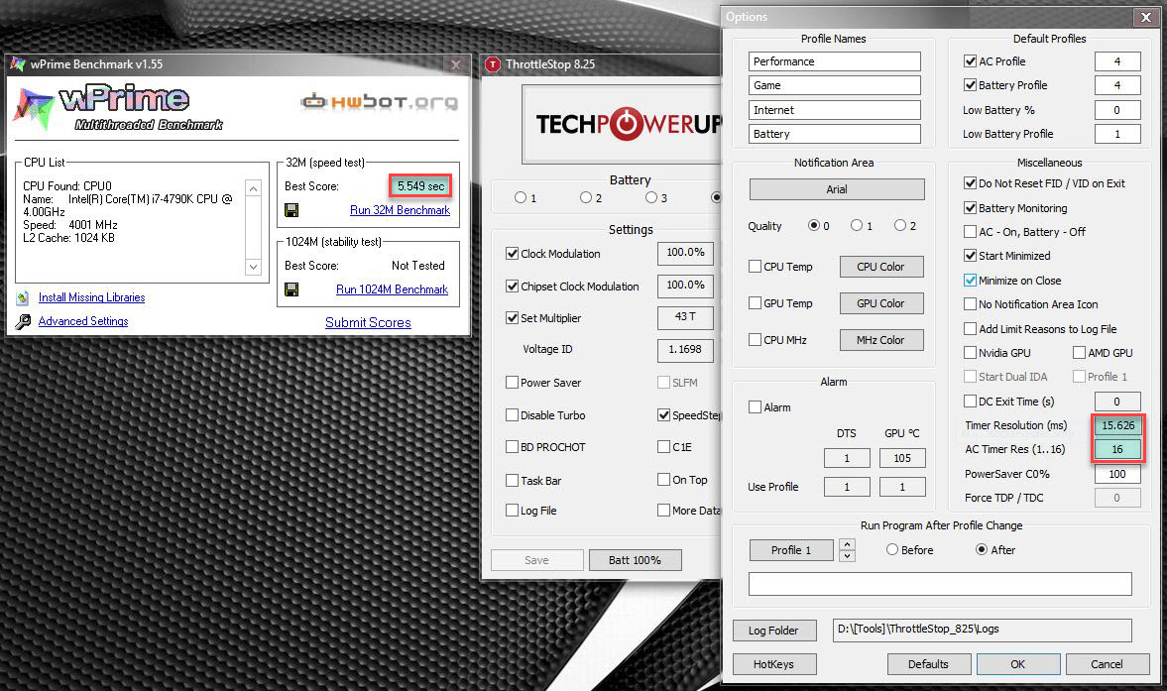1167x691 pixels.
Task: Click the Defaults button
Action: [929, 664]
